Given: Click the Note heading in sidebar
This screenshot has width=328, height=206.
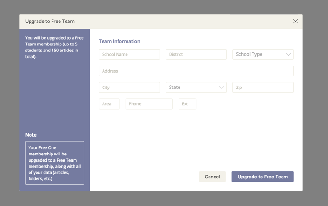Looking at the screenshot, I should [x=31, y=135].
